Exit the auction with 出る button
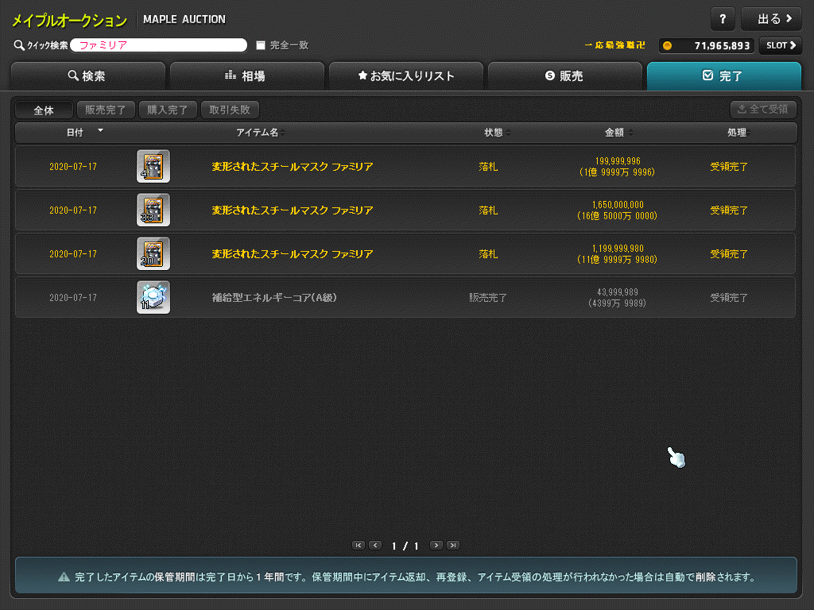 tap(771, 19)
